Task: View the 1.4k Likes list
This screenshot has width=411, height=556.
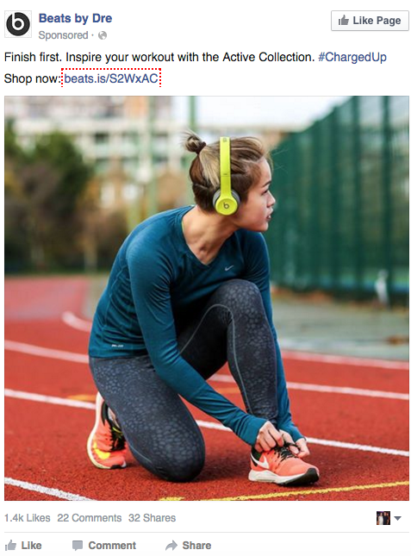Action: [x=27, y=518]
